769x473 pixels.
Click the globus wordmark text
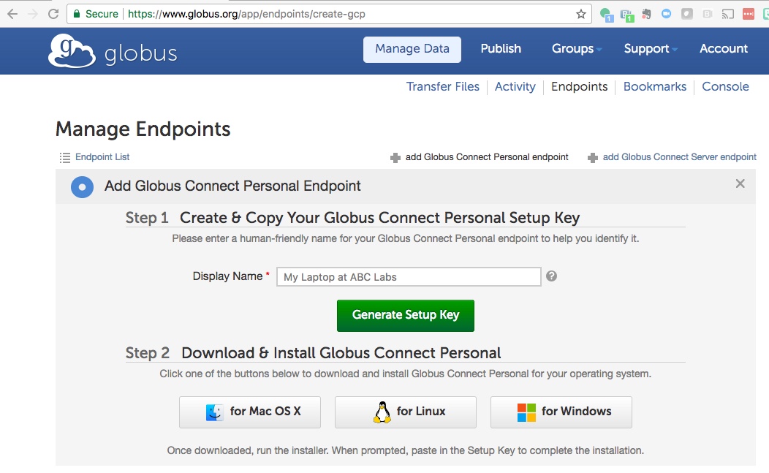[x=141, y=53]
